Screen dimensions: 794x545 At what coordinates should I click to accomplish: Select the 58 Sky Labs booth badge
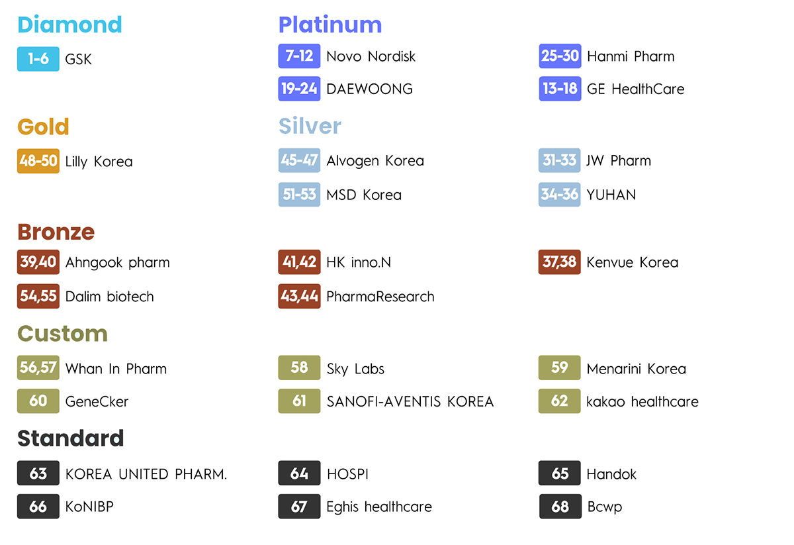tap(299, 368)
